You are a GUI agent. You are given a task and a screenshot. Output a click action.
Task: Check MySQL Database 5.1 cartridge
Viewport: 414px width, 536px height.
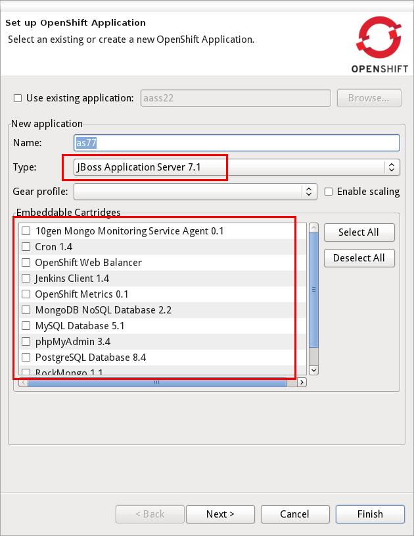click(26, 326)
